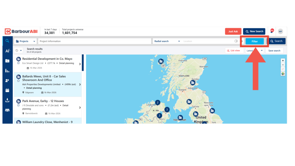Image resolution: width=295 pixels, height=166 pixels.
Task: Open the notifications bell with 99+ badge
Action: (x=272, y=31)
